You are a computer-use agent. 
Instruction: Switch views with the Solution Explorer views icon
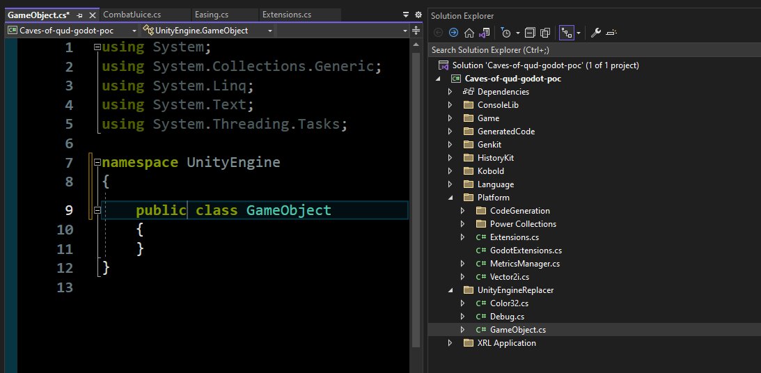[485, 33]
